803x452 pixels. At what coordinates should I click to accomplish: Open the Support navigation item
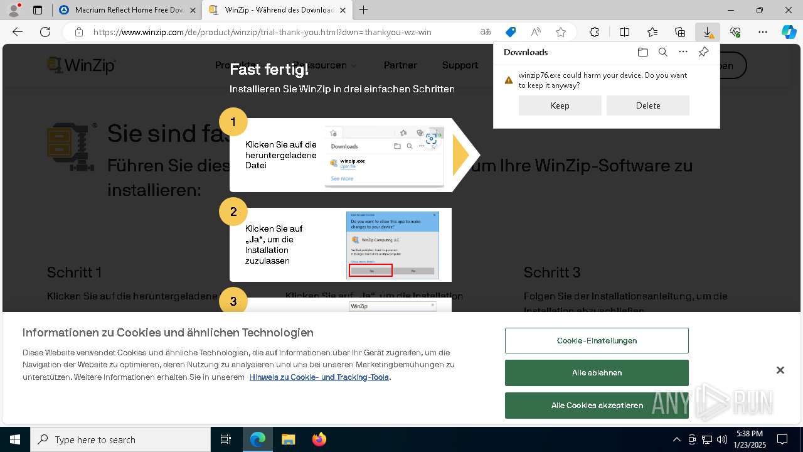tap(460, 65)
